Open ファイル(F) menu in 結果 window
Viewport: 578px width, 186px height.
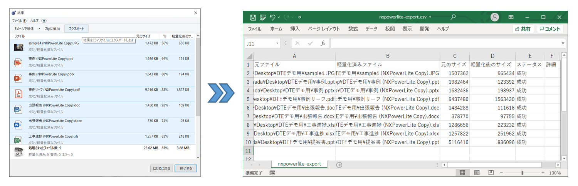19,21
